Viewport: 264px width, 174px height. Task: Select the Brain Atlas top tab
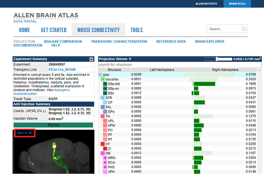237,4
